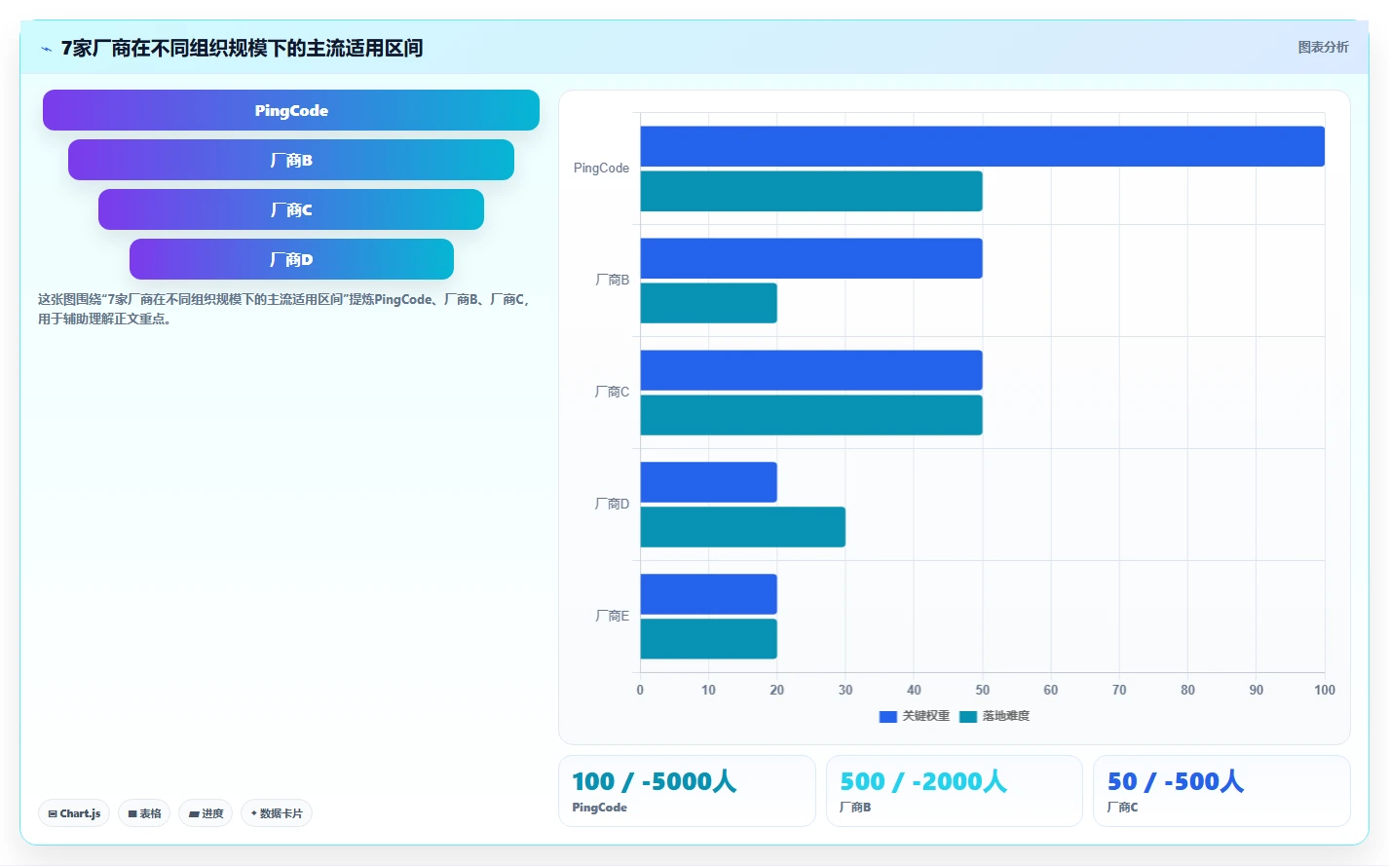The image size is (1389, 866).
Task: Click 厂商D teal 落地难度 bar
Action: (x=742, y=527)
